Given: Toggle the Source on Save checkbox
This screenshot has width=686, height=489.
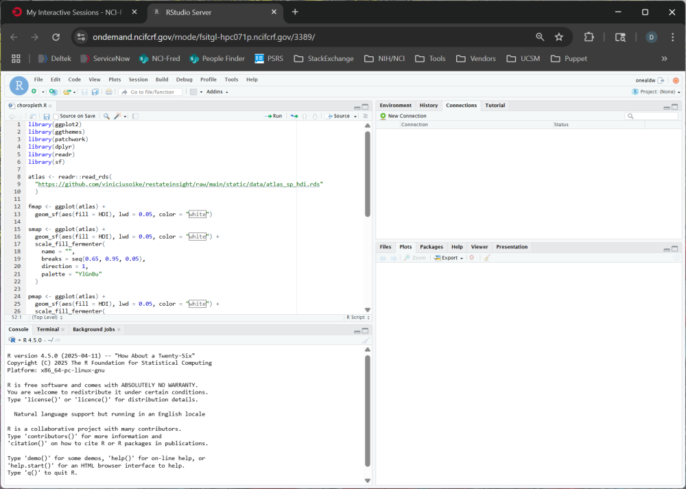Looking at the screenshot, I should [x=56, y=117].
